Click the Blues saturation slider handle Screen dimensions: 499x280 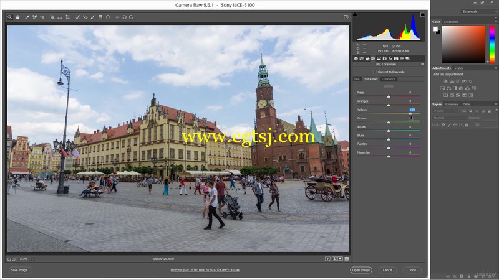tap(389, 139)
